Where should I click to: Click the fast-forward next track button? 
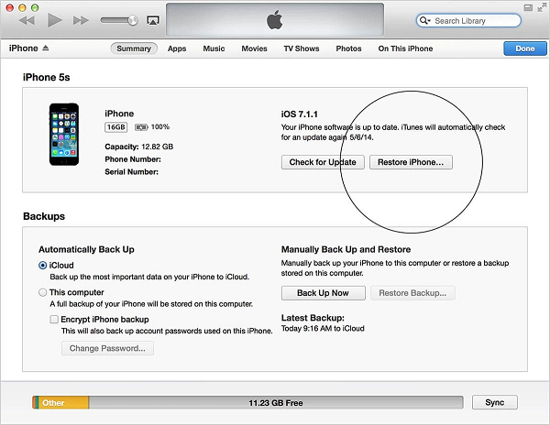(82, 19)
